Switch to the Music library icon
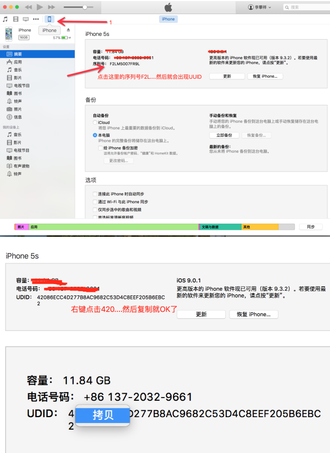The width and height of the screenshot is (330, 453). (5, 19)
